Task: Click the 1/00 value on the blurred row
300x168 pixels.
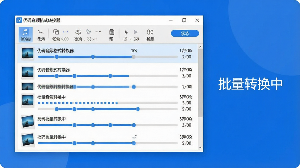Action: 187,87
